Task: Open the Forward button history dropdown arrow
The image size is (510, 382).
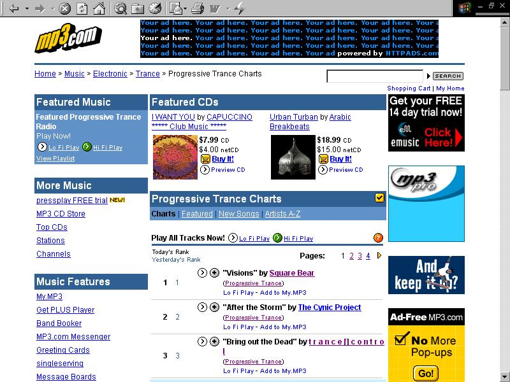Action: point(52,8)
